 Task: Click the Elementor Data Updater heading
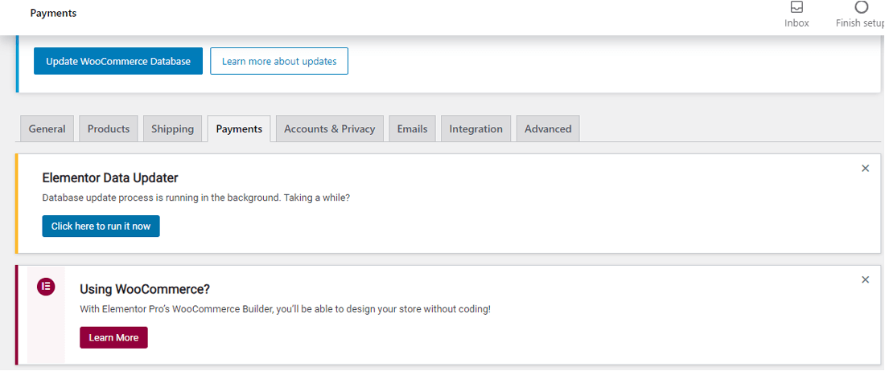[x=110, y=178]
